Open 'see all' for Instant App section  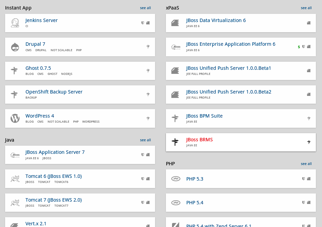146,8
